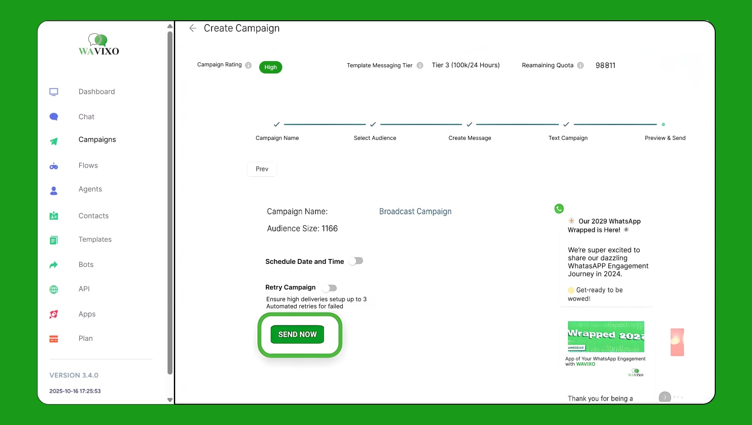Screen dimensions: 752x425
Task: Click the Chat bubble icon in sidebar
Action: [x=54, y=117]
